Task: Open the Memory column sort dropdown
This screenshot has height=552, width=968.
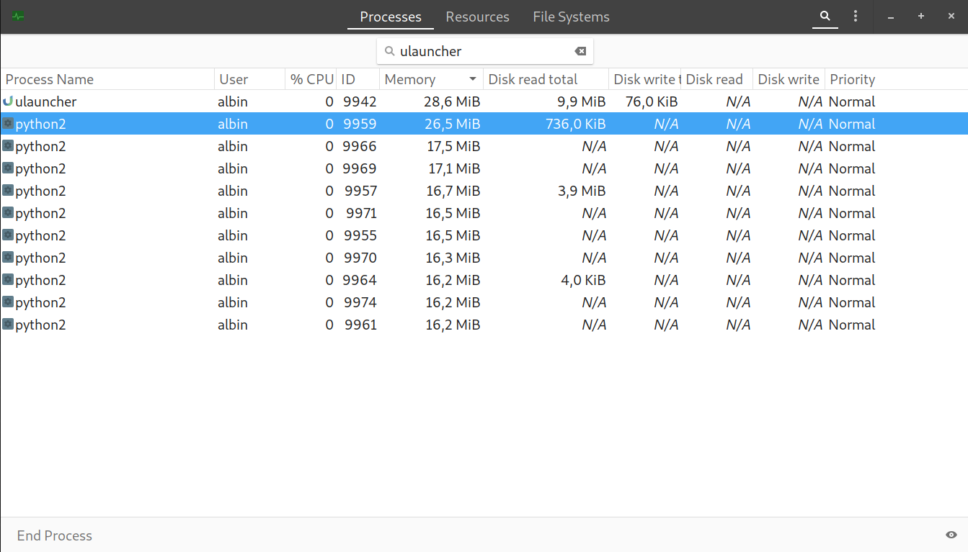Action: click(474, 78)
